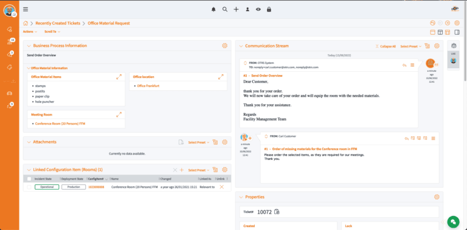Maximize the Office Material Items card
Image resolution: width=467 pixels, height=230 pixels.
pyautogui.click(x=119, y=77)
